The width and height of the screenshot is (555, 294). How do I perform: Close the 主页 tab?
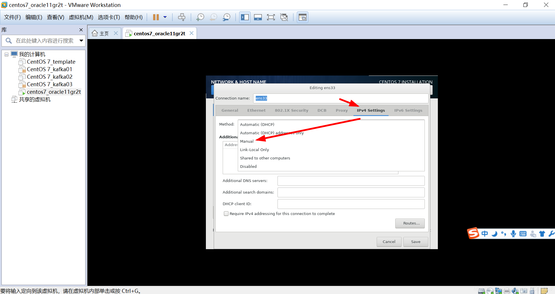[116, 33]
